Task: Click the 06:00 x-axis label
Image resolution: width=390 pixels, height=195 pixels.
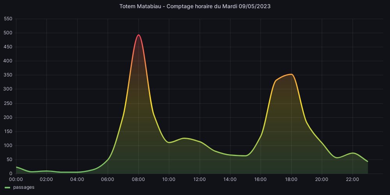Action: (x=108, y=179)
